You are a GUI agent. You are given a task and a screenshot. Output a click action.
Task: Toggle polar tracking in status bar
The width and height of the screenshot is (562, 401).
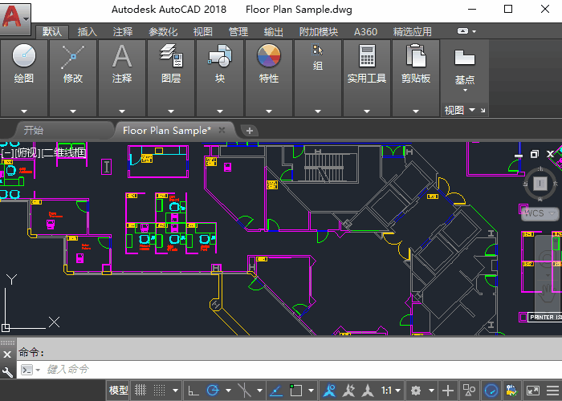tap(213, 390)
